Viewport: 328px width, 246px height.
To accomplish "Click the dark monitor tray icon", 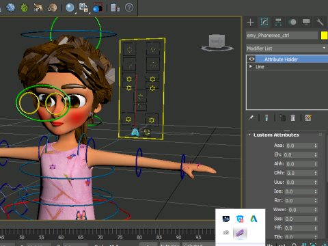I will pos(226,219).
